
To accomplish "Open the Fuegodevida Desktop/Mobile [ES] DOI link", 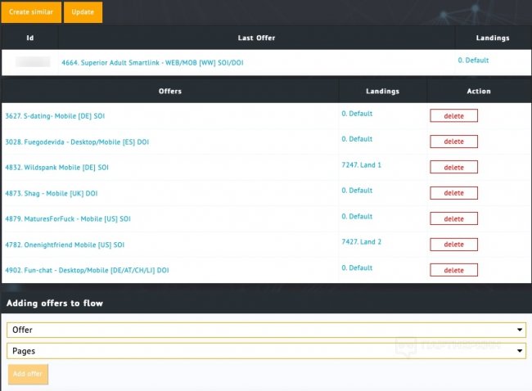I will [77, 142].
